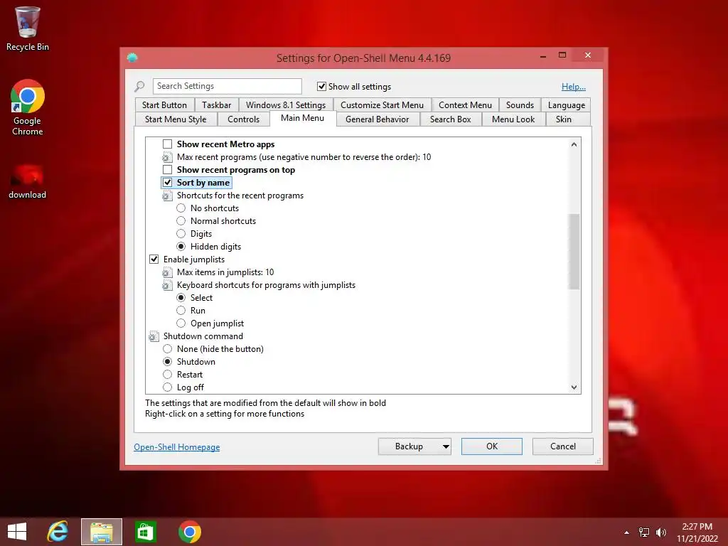Focus the Search Settings input field

click(227, 86)
